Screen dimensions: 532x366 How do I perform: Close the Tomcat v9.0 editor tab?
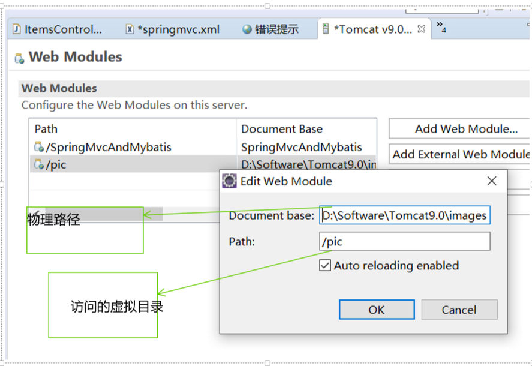click(x=422, y=29)
